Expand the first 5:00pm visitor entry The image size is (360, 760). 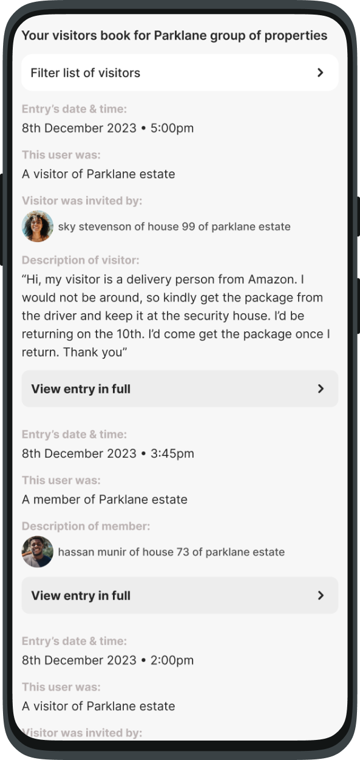[x=180, y=389]
